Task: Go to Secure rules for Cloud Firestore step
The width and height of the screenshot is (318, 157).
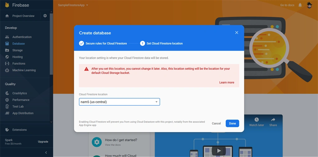Action: (x=106, y=44)
